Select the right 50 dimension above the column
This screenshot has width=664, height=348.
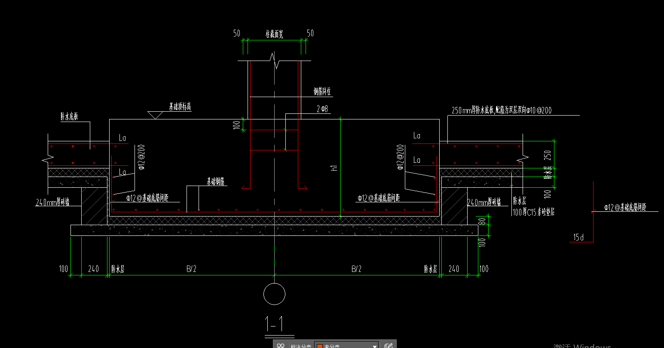pos(310,33)
